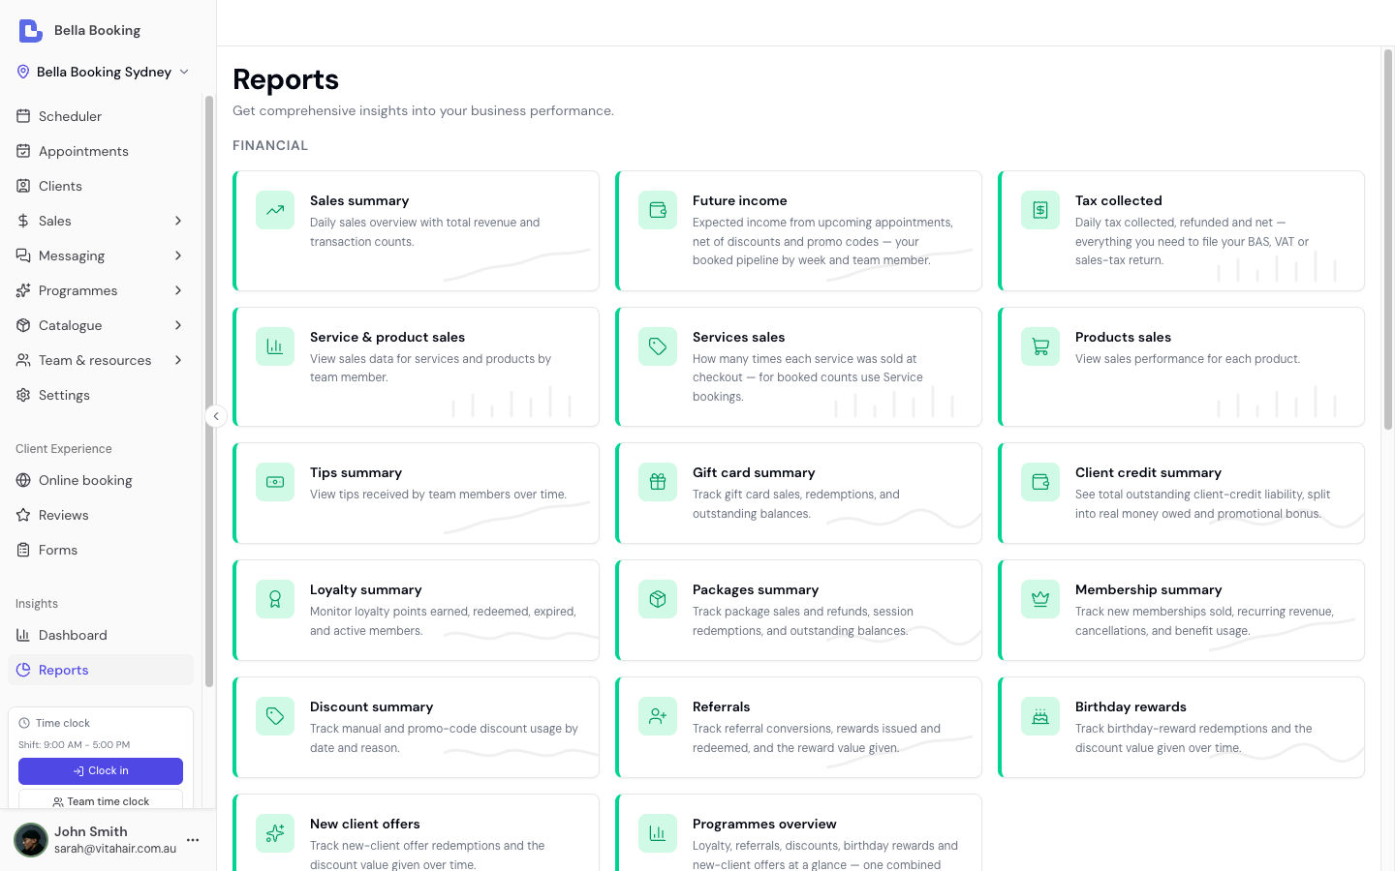Open the Scheduler calendar icon
Screen dimensions: 1395x871
23,116
